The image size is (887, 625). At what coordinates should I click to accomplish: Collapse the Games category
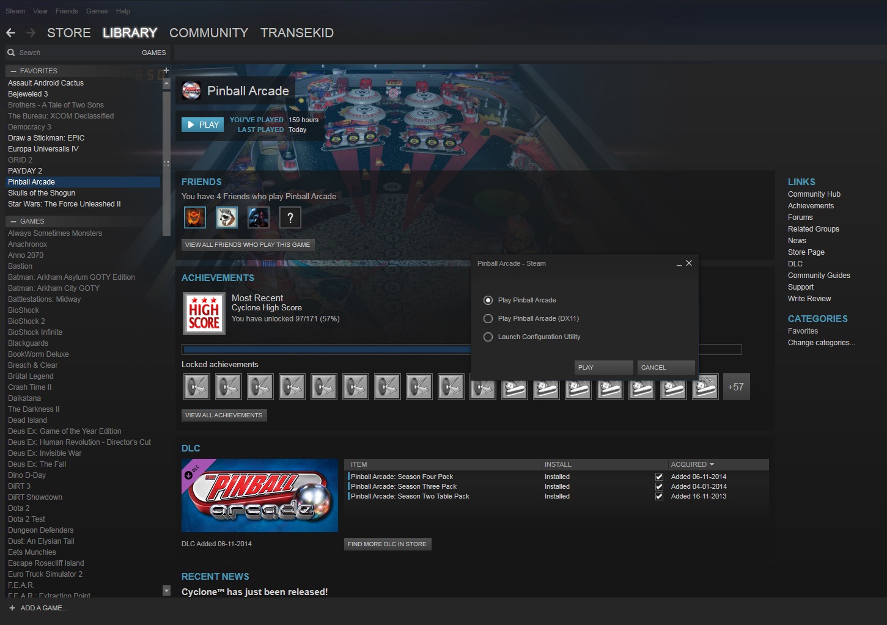pos(13,221)
